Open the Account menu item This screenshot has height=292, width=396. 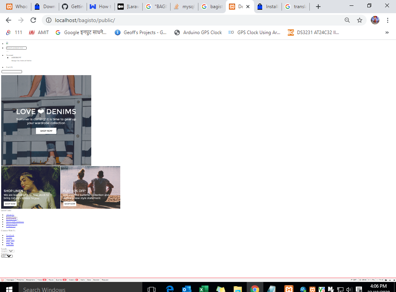coord(10,55)
